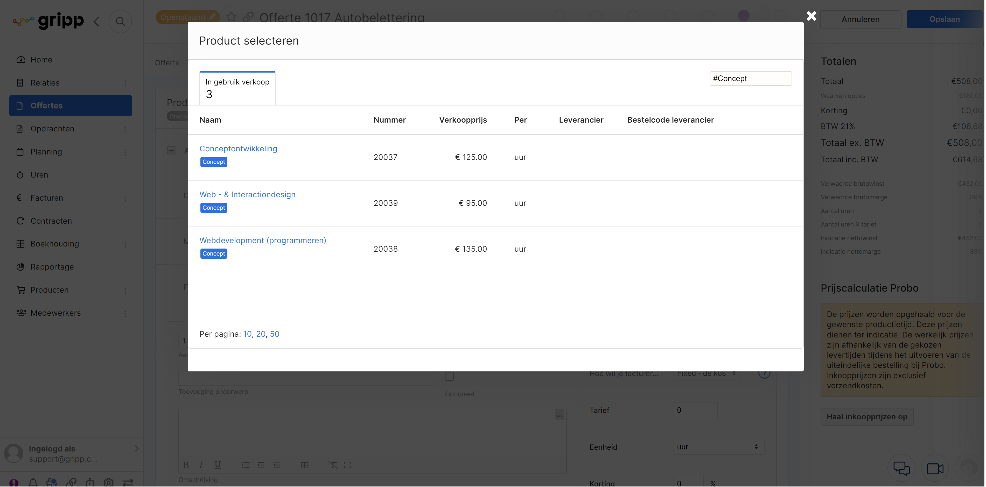Click the link icon beside offerte title
This screenshot has height=487, width=986.
pyautogui.click(x=248, y=17)
